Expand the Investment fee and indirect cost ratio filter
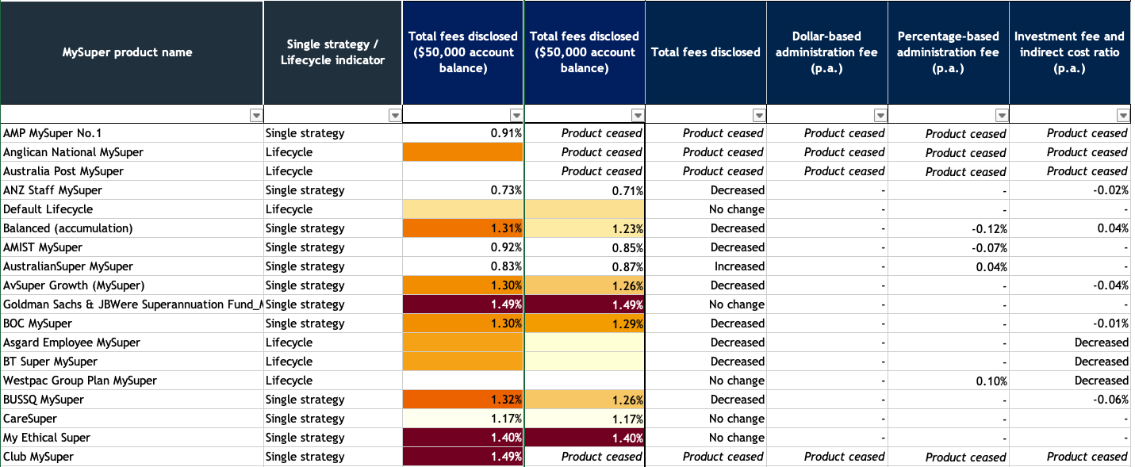Screen dimensions: 1135x467 [x=1122, y=116]
